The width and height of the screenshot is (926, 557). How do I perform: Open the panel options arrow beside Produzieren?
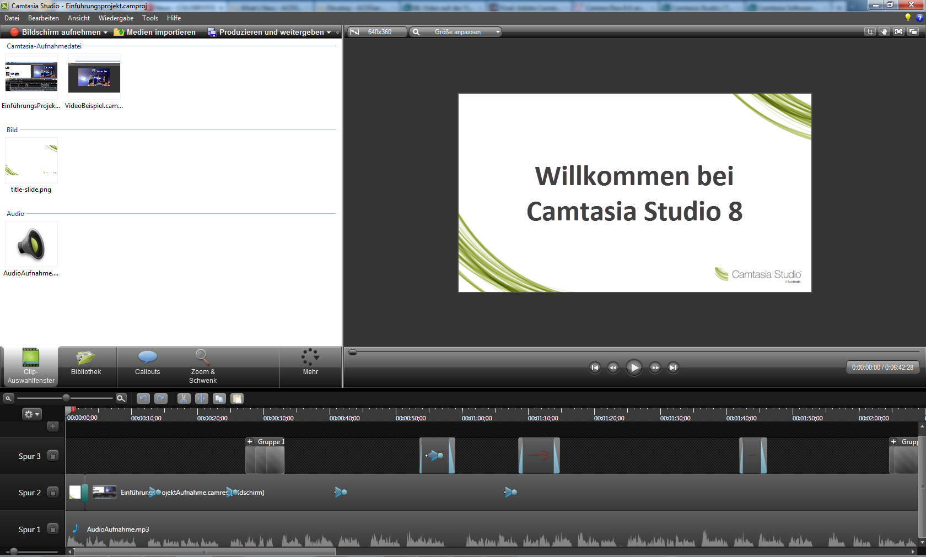(x=337, y=33)
